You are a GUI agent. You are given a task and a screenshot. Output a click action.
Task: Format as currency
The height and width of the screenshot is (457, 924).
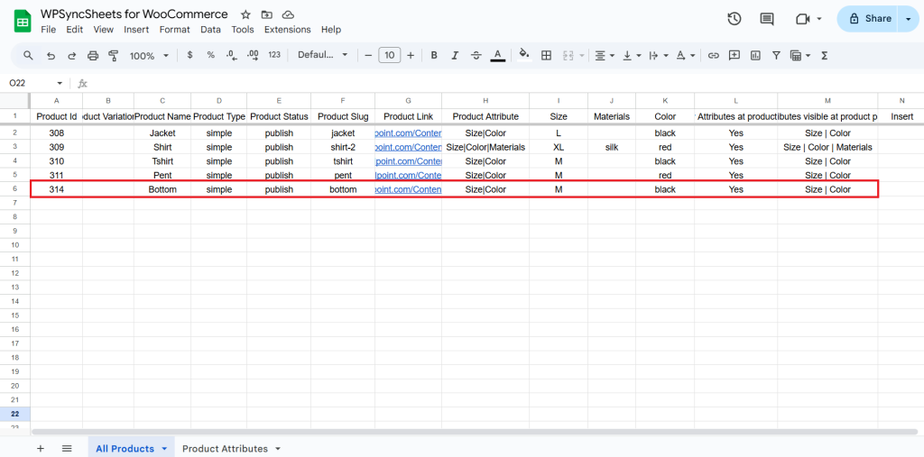point(189,55)
